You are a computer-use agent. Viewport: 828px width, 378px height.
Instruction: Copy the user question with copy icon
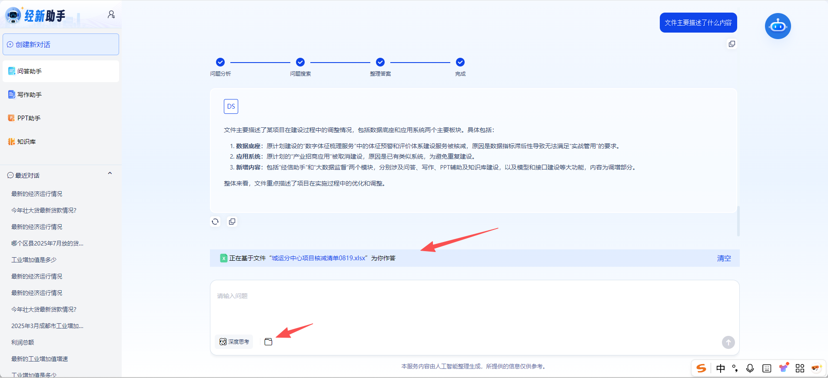tap(732, 44)
